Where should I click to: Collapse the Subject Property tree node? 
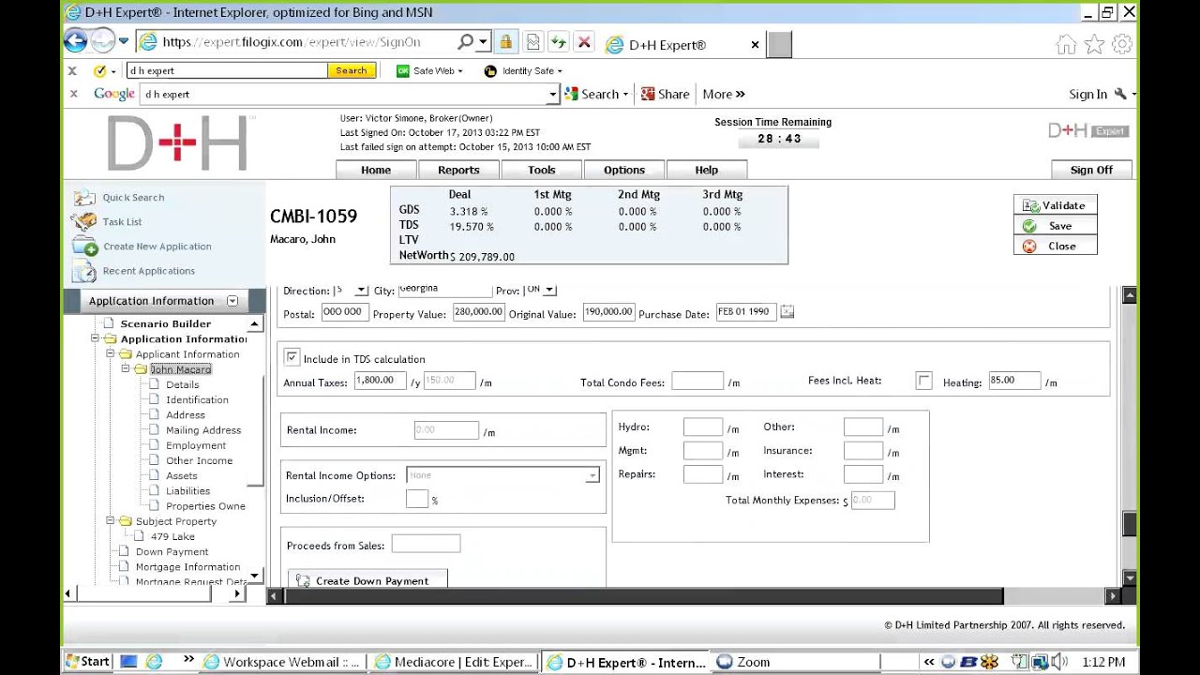click(x=111, y=521)
